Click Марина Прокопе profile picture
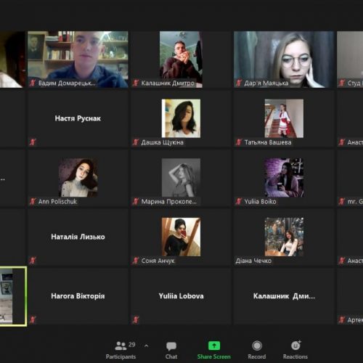363x363 pixels. [x=181, y=178]
